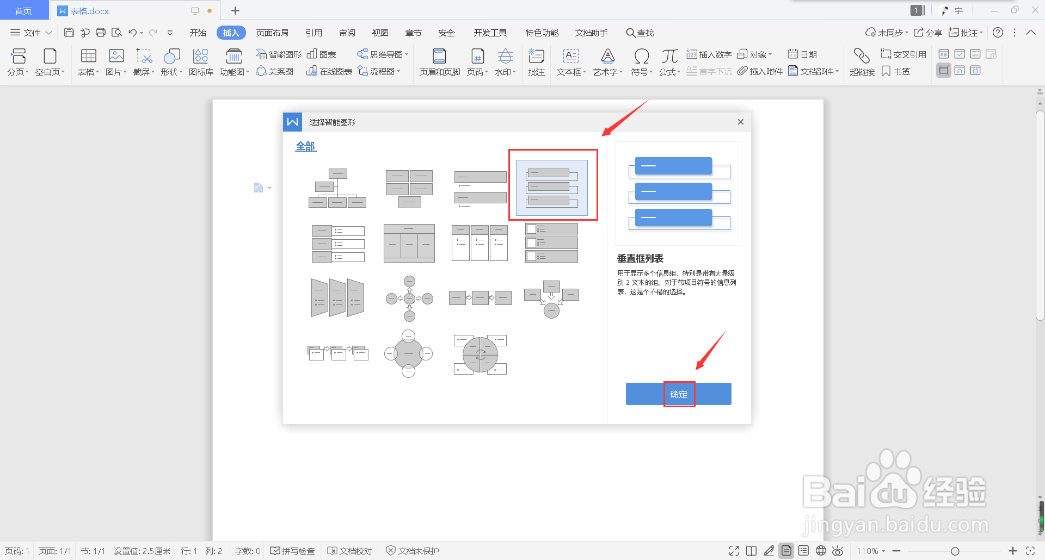The width and height of the screenshot is (1045, 560).
Task: Expand the 思维导图 dropdown arrow
Action: coord(407,54)
